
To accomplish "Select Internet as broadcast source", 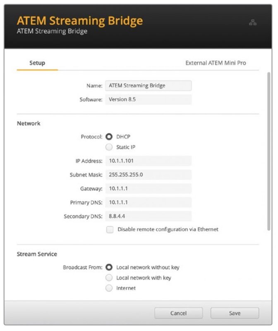I will pyautogui.click(x=109, y=288).
